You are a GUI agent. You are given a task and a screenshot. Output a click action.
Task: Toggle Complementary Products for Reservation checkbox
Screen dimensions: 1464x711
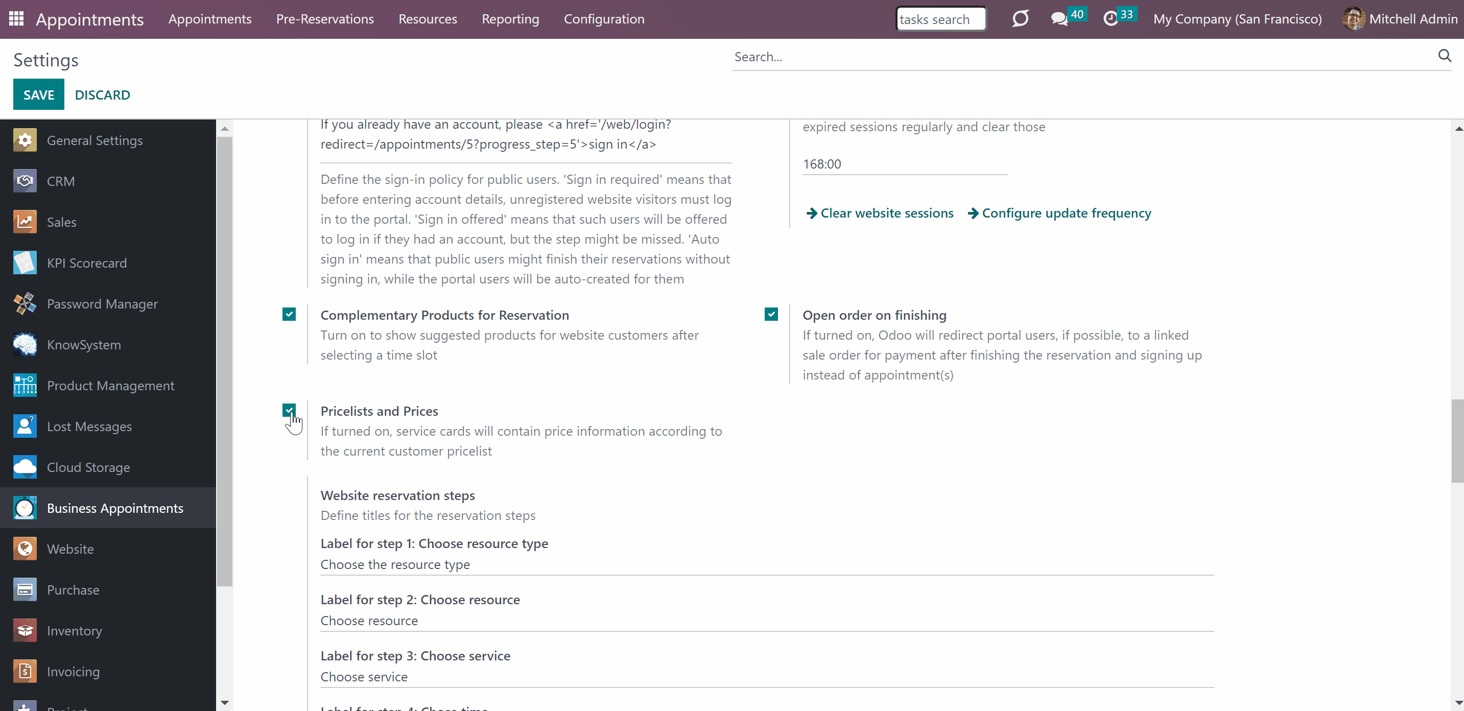[x=289, y=314]
